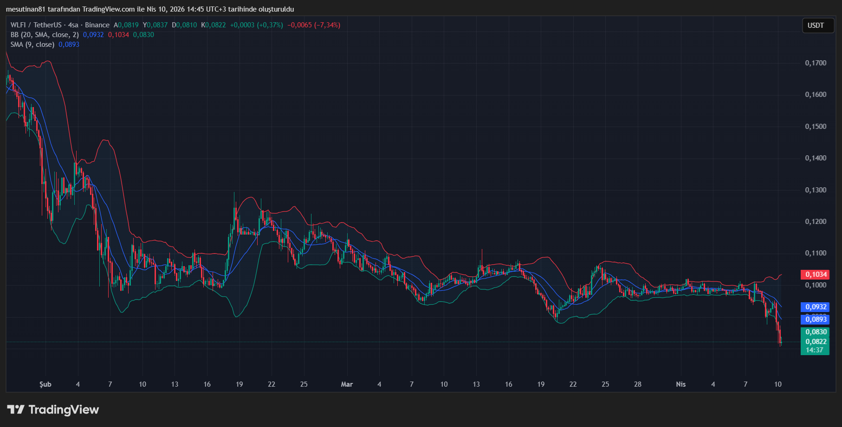Click the Nis label on the time axis
842x427 pixels.
[x=680, y=384]
